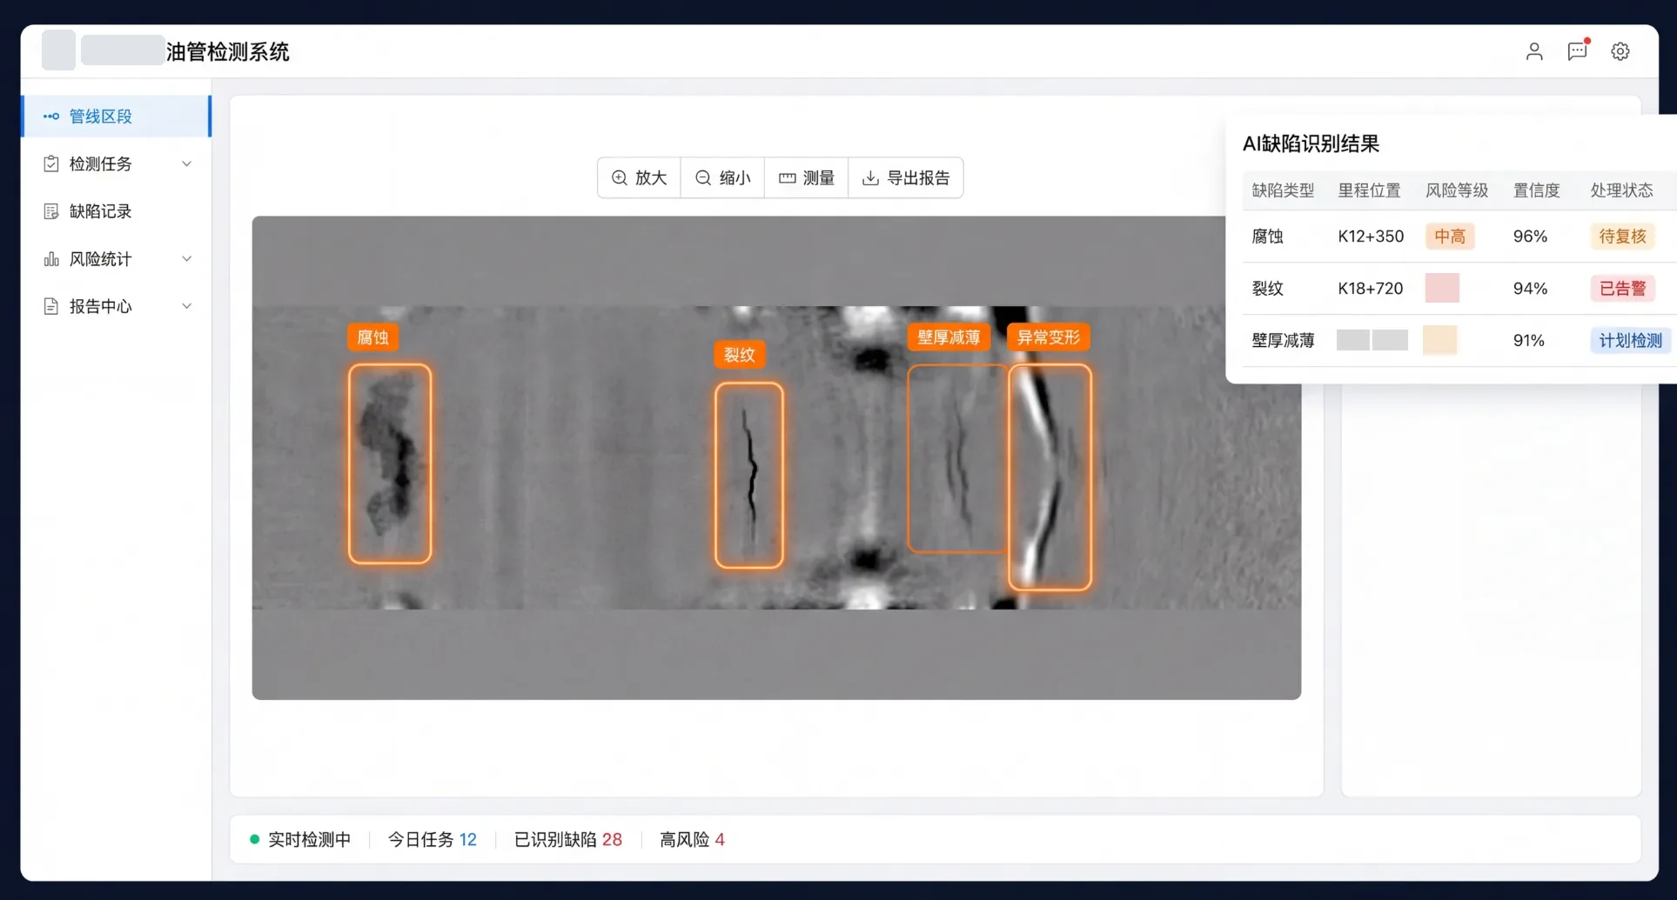The image size is (1677, 900).
Task: Click the 计划检测 status tag
Action: click(1630, 341)
